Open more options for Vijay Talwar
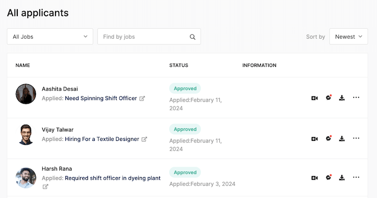 pos(356,138)
